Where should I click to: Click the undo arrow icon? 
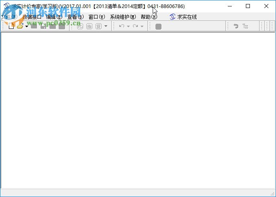point(122,26)
